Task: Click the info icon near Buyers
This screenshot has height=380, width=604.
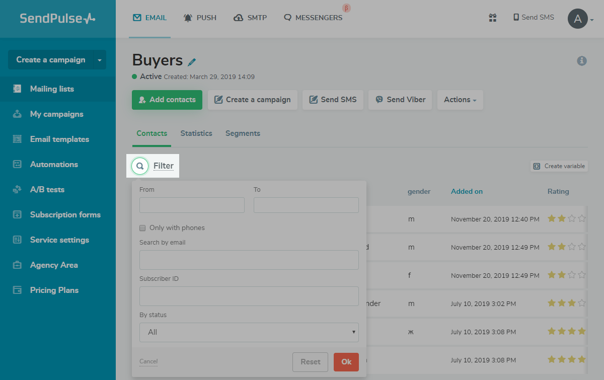Action: tap(582, 61)
